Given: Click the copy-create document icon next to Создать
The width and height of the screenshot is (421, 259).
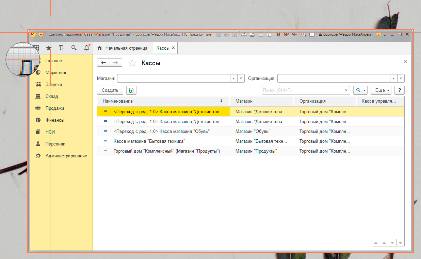Looking at the screenshot, I should tap(131, 90).
